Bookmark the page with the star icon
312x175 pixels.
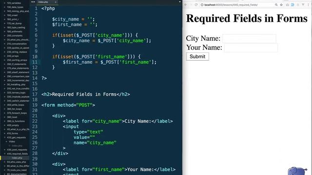click(281, 5)
